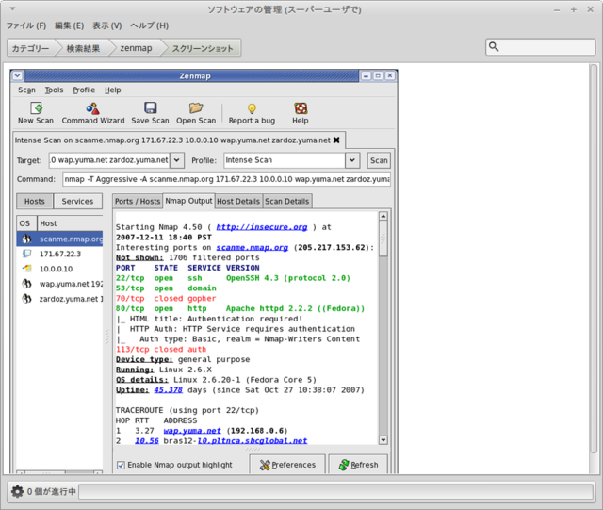Click the penguin icon for wap.yuma.net
Screen dimensions: 603x510
26,284
